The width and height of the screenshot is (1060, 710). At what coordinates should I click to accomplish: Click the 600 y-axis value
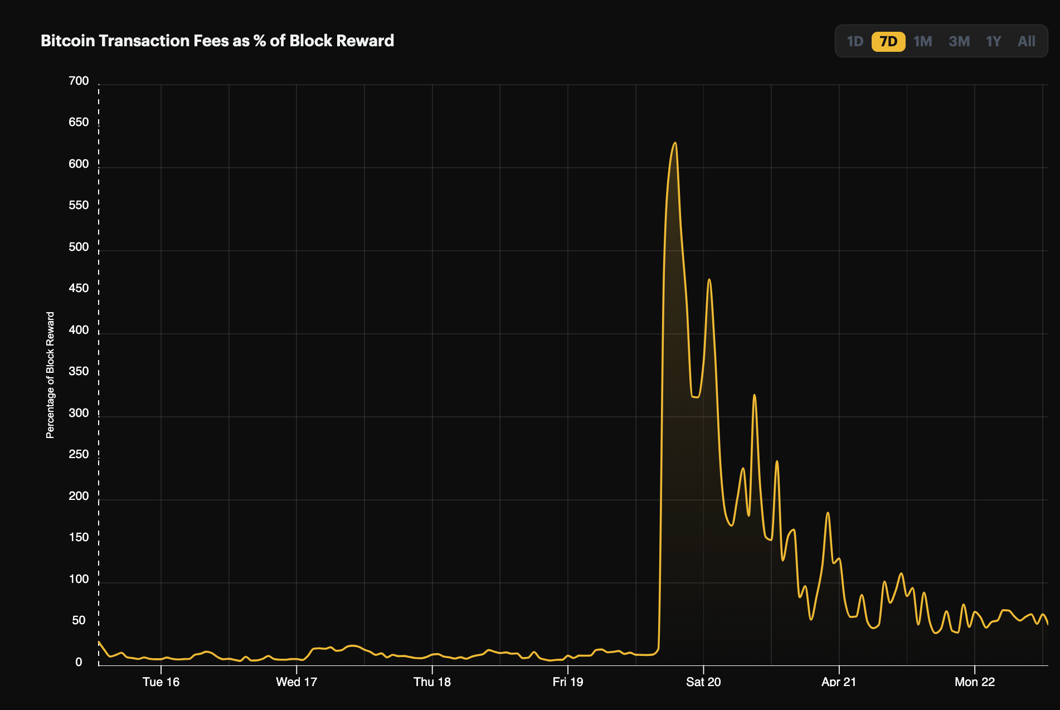tap(79, 164)
